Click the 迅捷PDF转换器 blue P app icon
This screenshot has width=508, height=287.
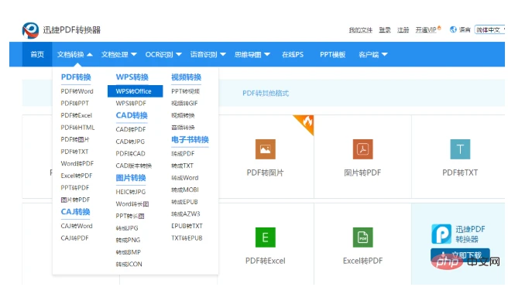[x=441, y=234]
